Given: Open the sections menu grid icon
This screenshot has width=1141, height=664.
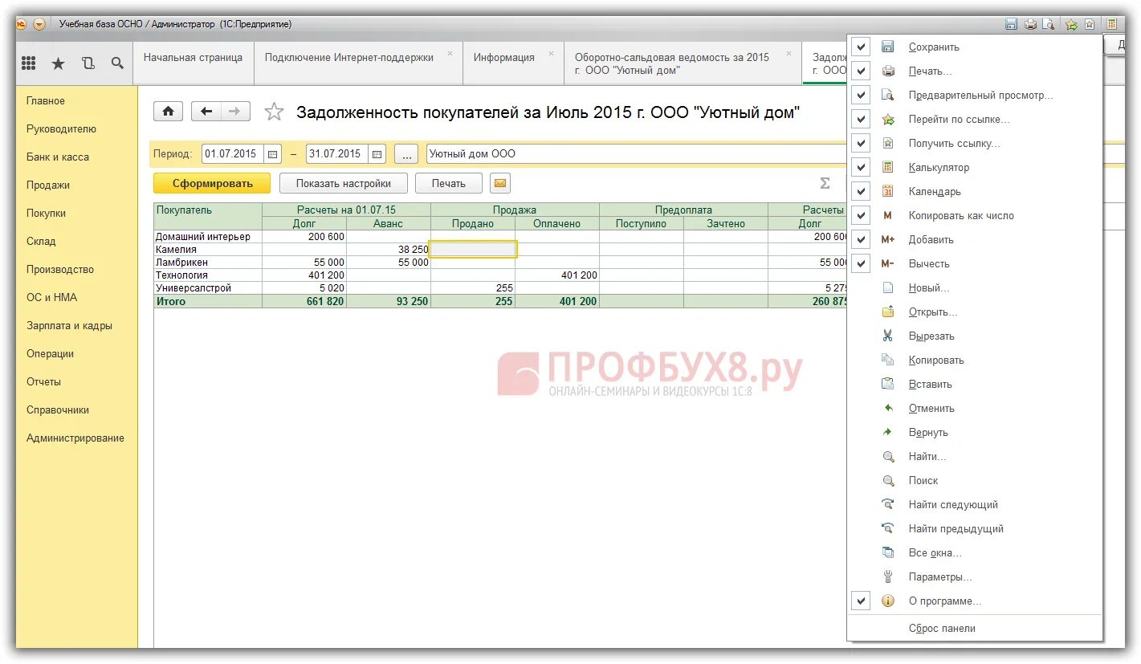Looking at the screenshot, I should tap(28, 63).
